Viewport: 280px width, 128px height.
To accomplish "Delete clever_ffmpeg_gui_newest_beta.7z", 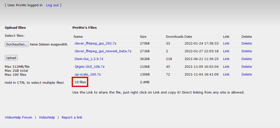I will (x=247, y=51).
